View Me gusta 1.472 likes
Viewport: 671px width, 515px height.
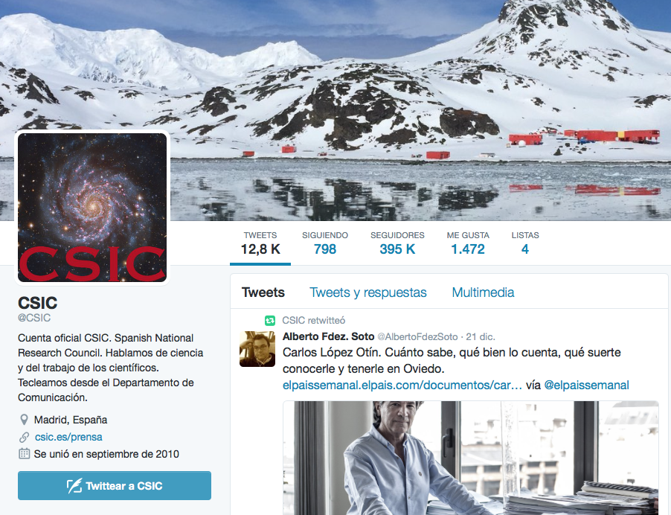tap(468, 243)
